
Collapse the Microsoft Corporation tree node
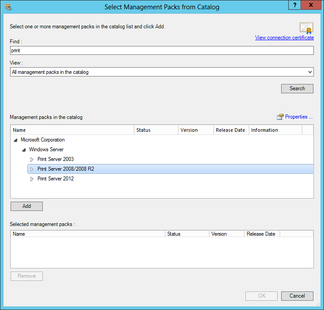tap(15, 140)
